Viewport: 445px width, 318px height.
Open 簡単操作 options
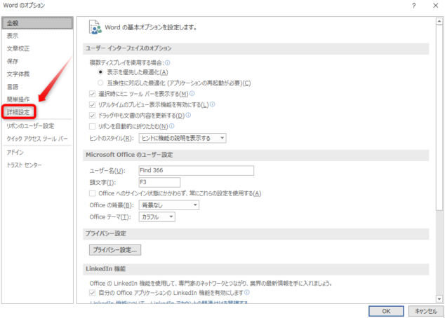37,99
